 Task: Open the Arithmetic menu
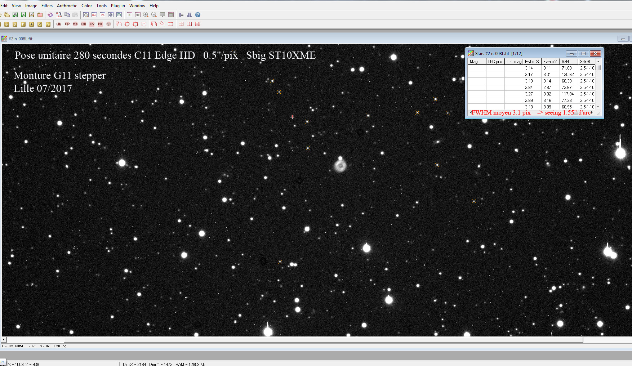pyautogui.click(x=67, y=6)
